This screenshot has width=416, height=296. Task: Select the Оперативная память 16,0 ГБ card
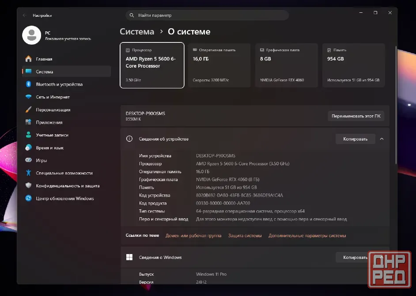219,65
